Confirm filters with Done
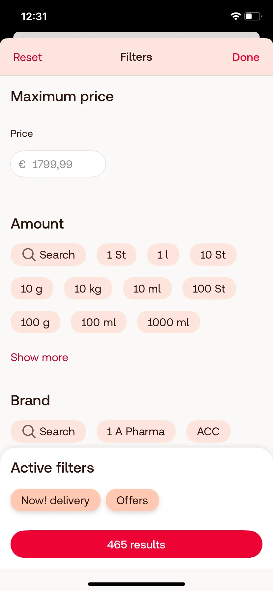The width and height of the screenshot is (273, 591). click(246, 57)
